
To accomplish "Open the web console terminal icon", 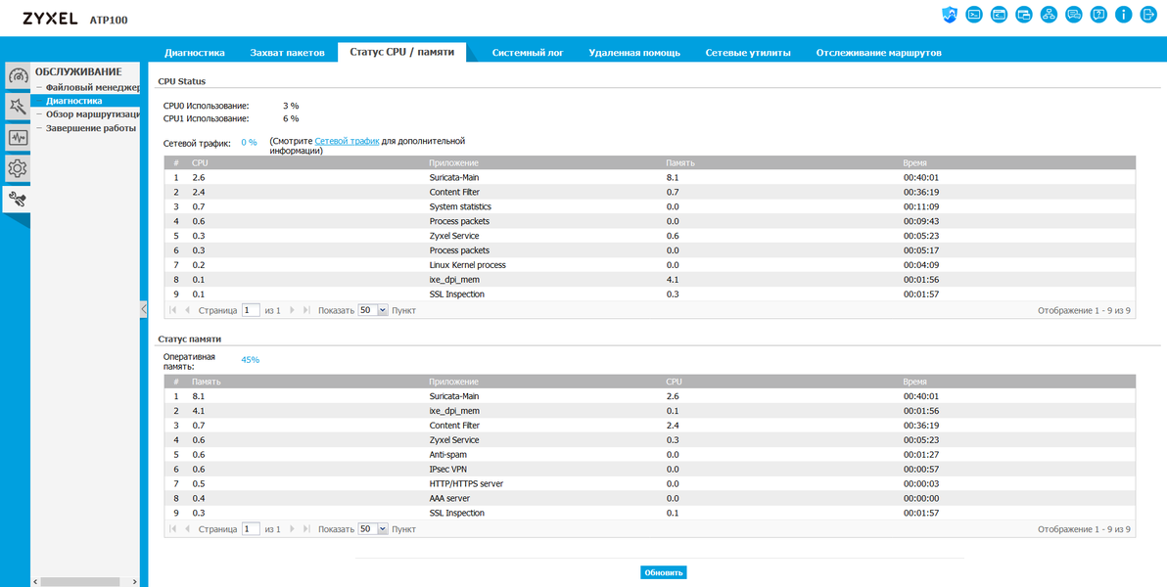I will tap(973, 14).
